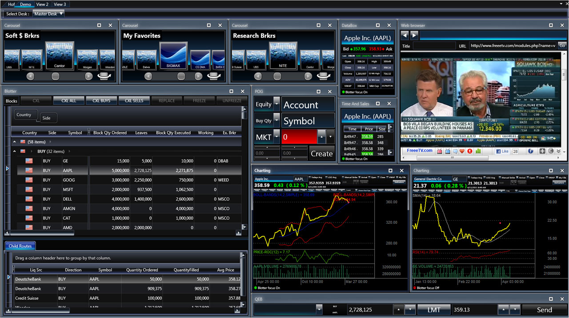
Task: Go back in the Web browser panel
Action: [x=405, y=35]
